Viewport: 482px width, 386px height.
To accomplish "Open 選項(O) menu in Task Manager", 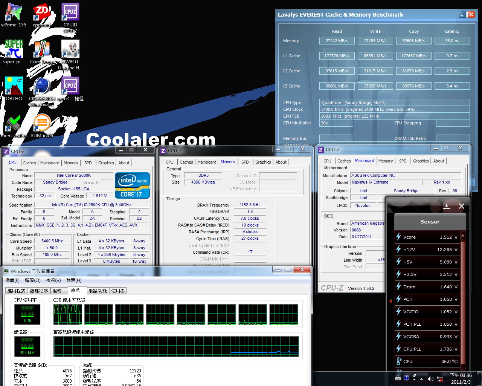I will tap(33, 280).
